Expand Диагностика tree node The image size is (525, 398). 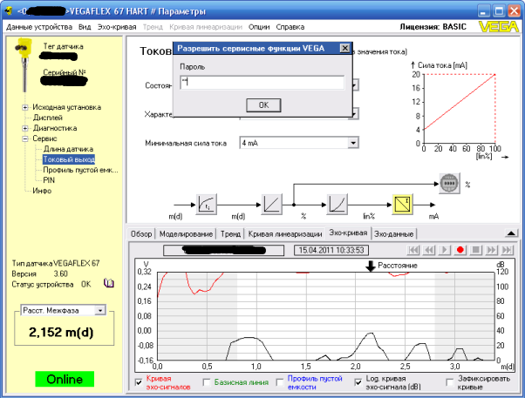point(25,128)
